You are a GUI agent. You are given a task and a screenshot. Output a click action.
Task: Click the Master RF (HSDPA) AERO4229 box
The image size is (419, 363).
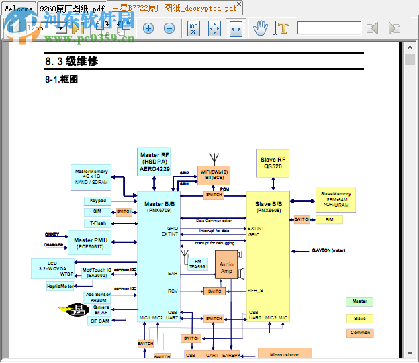tap(154, 162)
